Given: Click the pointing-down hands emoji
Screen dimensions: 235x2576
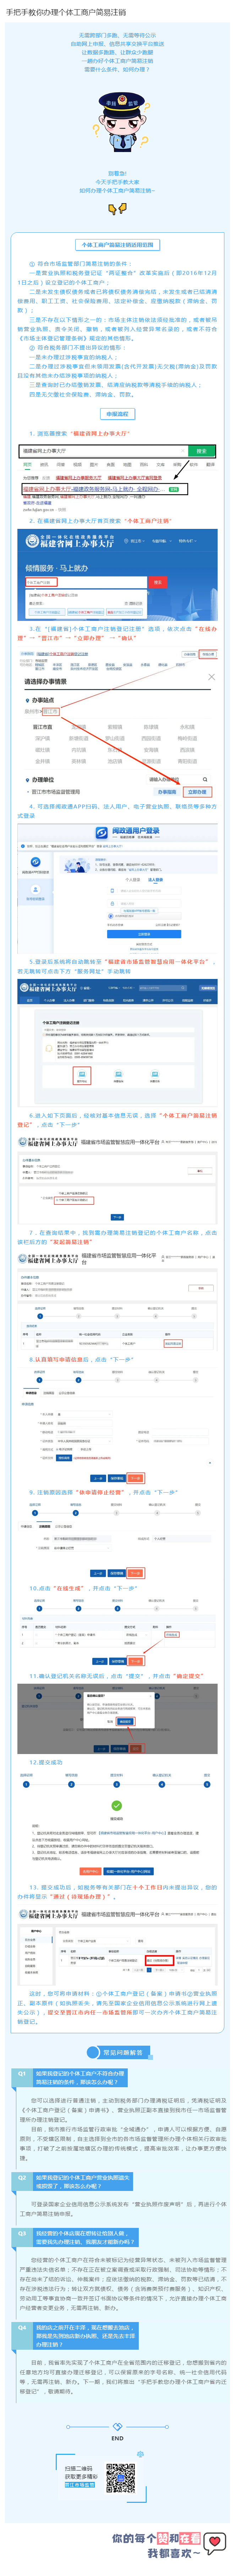Looking at the screenshot, I should pos(117,208).
